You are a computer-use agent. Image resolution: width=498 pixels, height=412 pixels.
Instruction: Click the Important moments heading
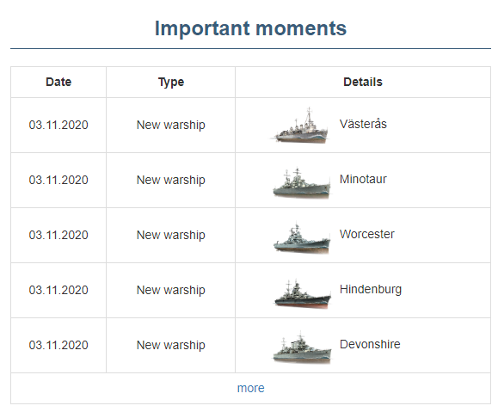click(250, 28)
